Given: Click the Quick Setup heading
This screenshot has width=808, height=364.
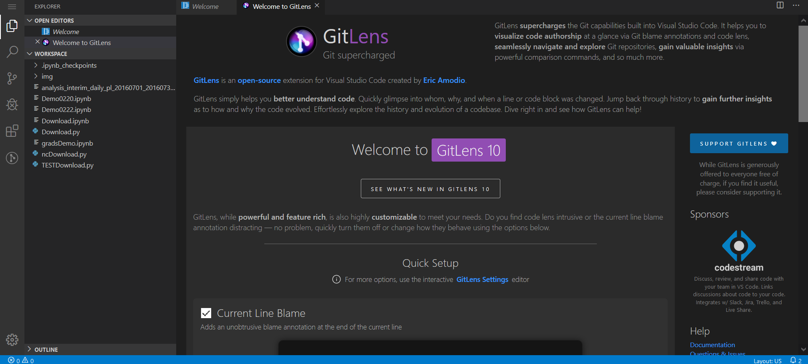Looking at the screenshot, I should (x=430, y=263).
